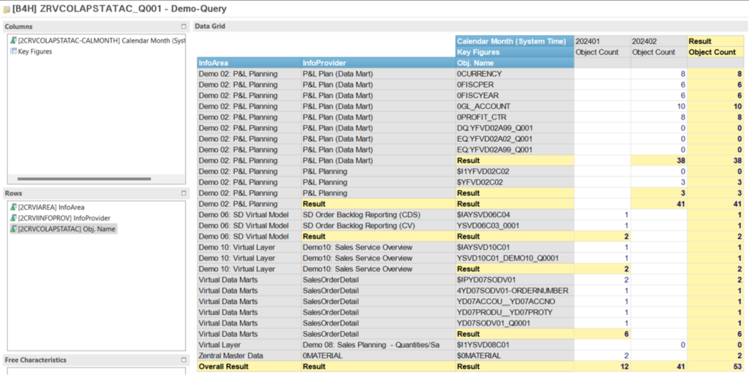Screen dimensions: 749x380
Task: Click the Key Figures structure icon
Action: pyautogui.click(x=13, y=52)
